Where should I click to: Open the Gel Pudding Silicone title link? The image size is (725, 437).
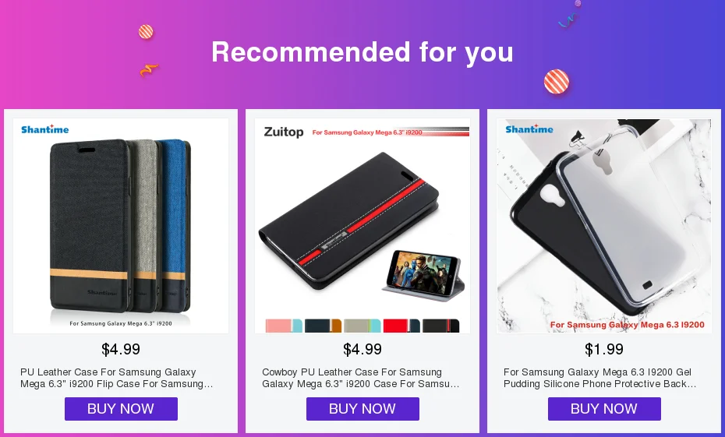tap(600, 378)
